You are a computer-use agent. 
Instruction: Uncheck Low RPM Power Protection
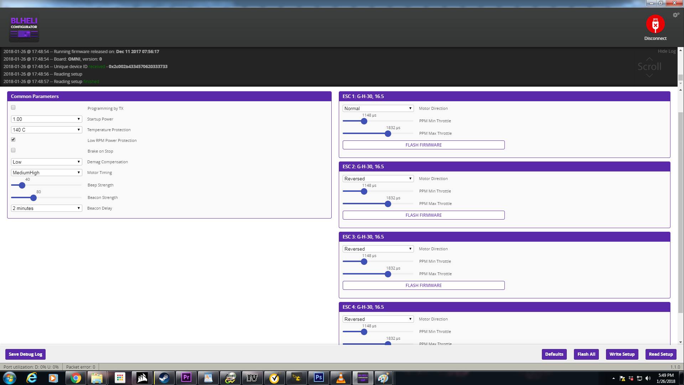(x=13, y=139)
